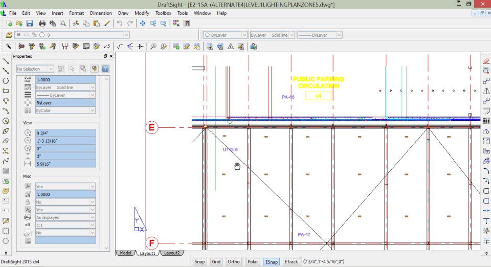Open the Solid line linestyle dropdown
The image size is (491, 267).
tap(272, 35)
